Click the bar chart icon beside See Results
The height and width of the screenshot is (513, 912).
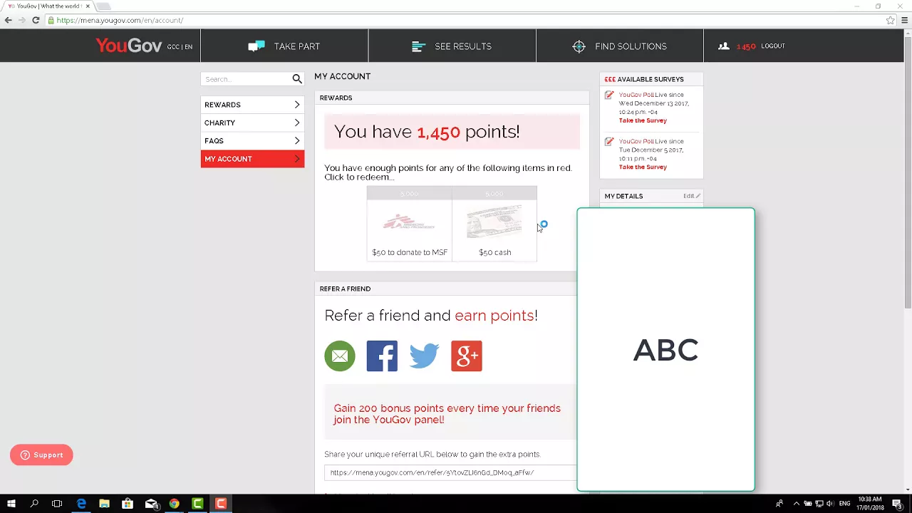tap(419, 46)
